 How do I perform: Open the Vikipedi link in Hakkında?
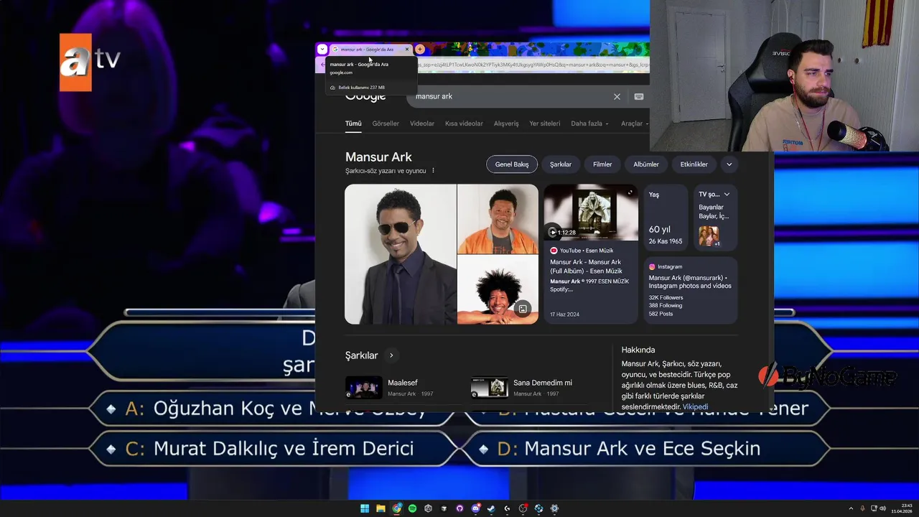pos(695,407)
